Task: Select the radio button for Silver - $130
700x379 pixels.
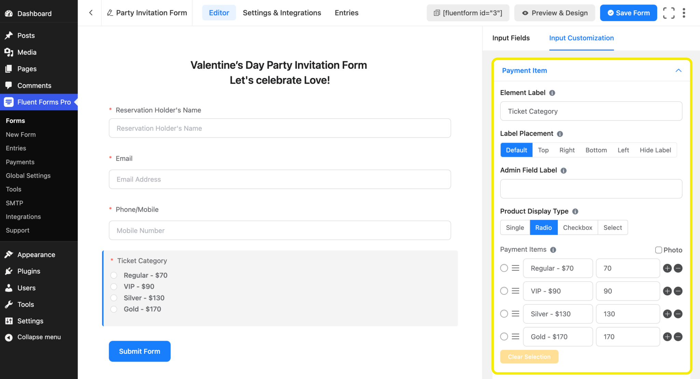Action: (x=504, y=313)
